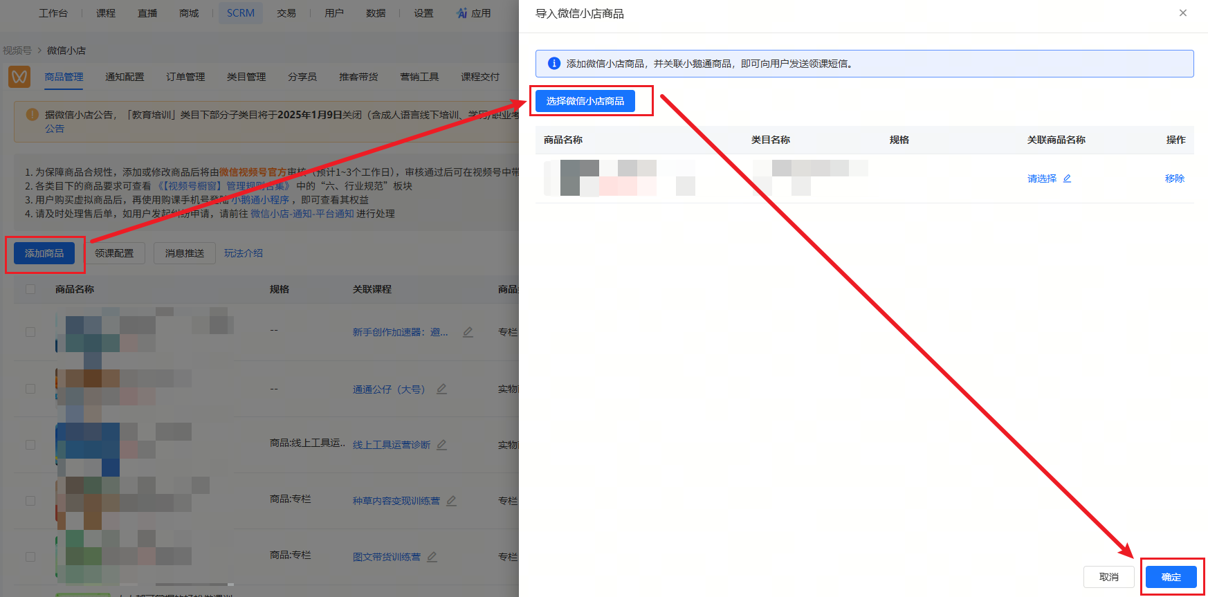Click the 选择微信小店商品 button
The width and height of the screenshot is (1208, 597).
coord(585,101)
